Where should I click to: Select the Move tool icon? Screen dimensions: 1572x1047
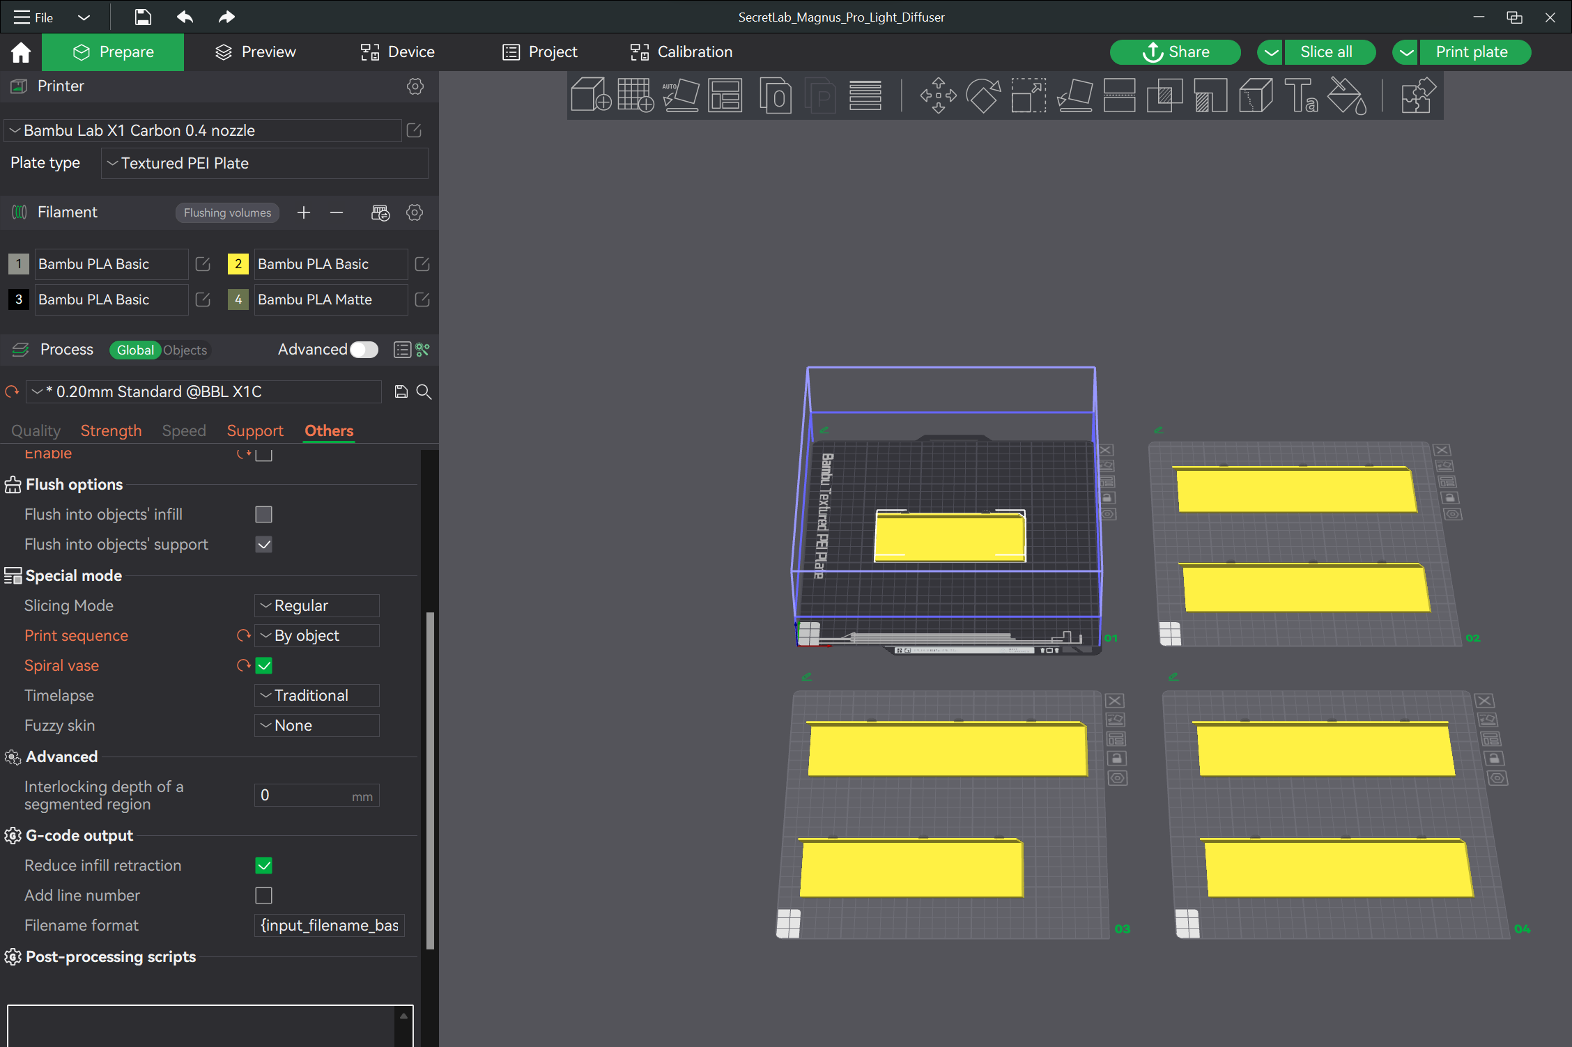[x=938, y=95]
